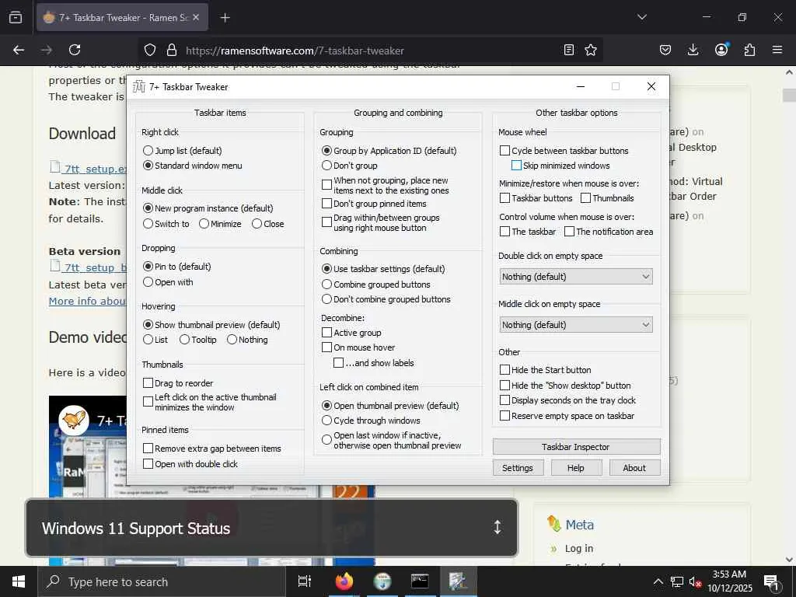Open the tweaker Settings button
The image size is (796, 597).
[x=518, y=467]
